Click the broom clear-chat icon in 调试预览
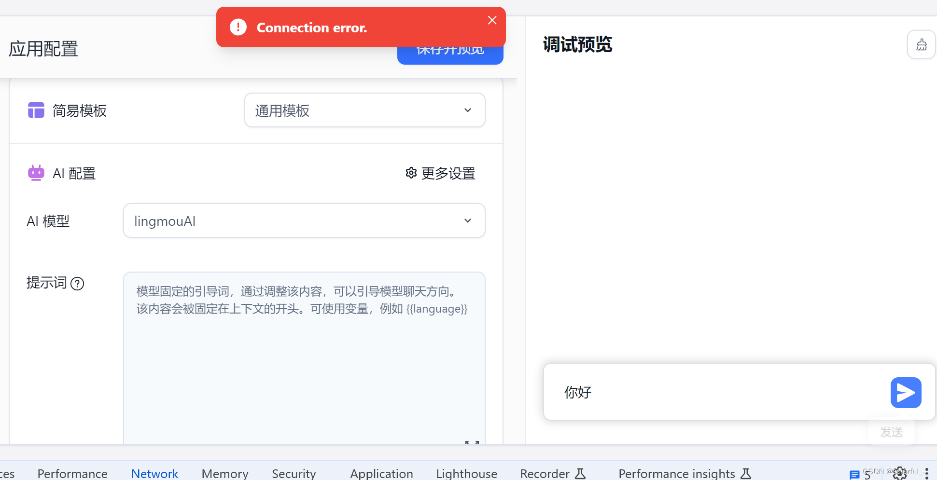937x480 pixels. click(921, 44)
